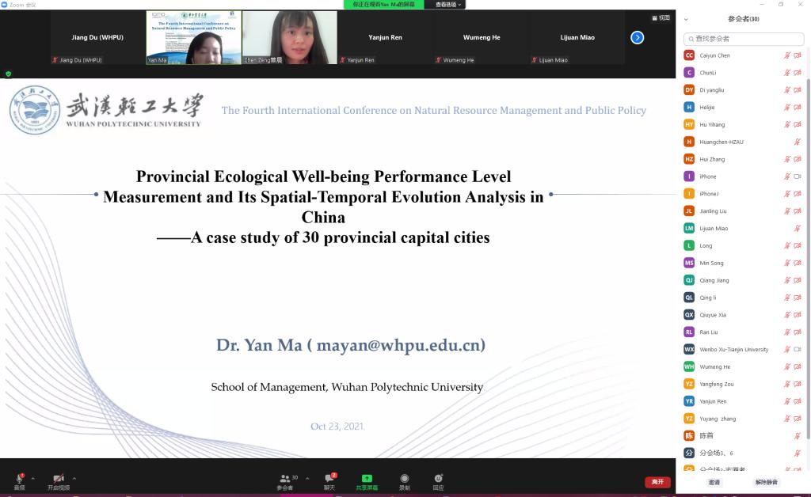Click the green share screen icon
Image resolution: width=811 pixels, height=497 pixels.
tap(367, 479)
